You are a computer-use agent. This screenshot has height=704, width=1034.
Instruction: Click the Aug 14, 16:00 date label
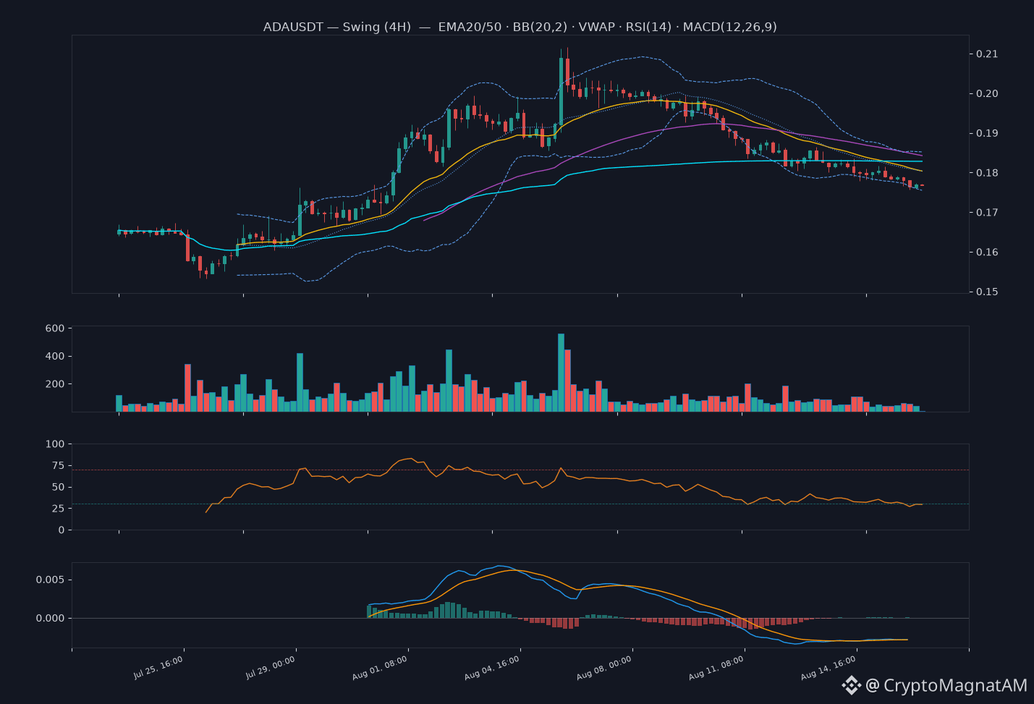tap(830, 668)
